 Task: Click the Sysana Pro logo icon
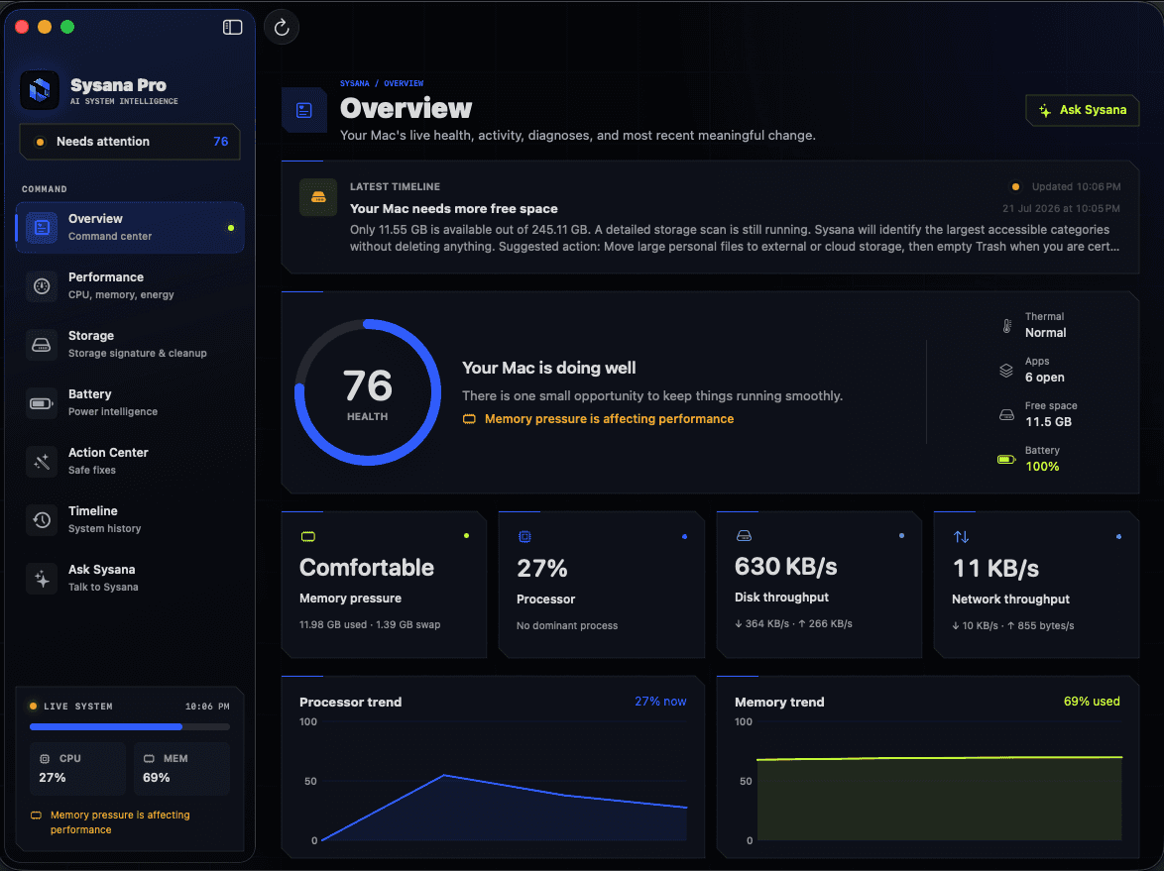(40, 90)
